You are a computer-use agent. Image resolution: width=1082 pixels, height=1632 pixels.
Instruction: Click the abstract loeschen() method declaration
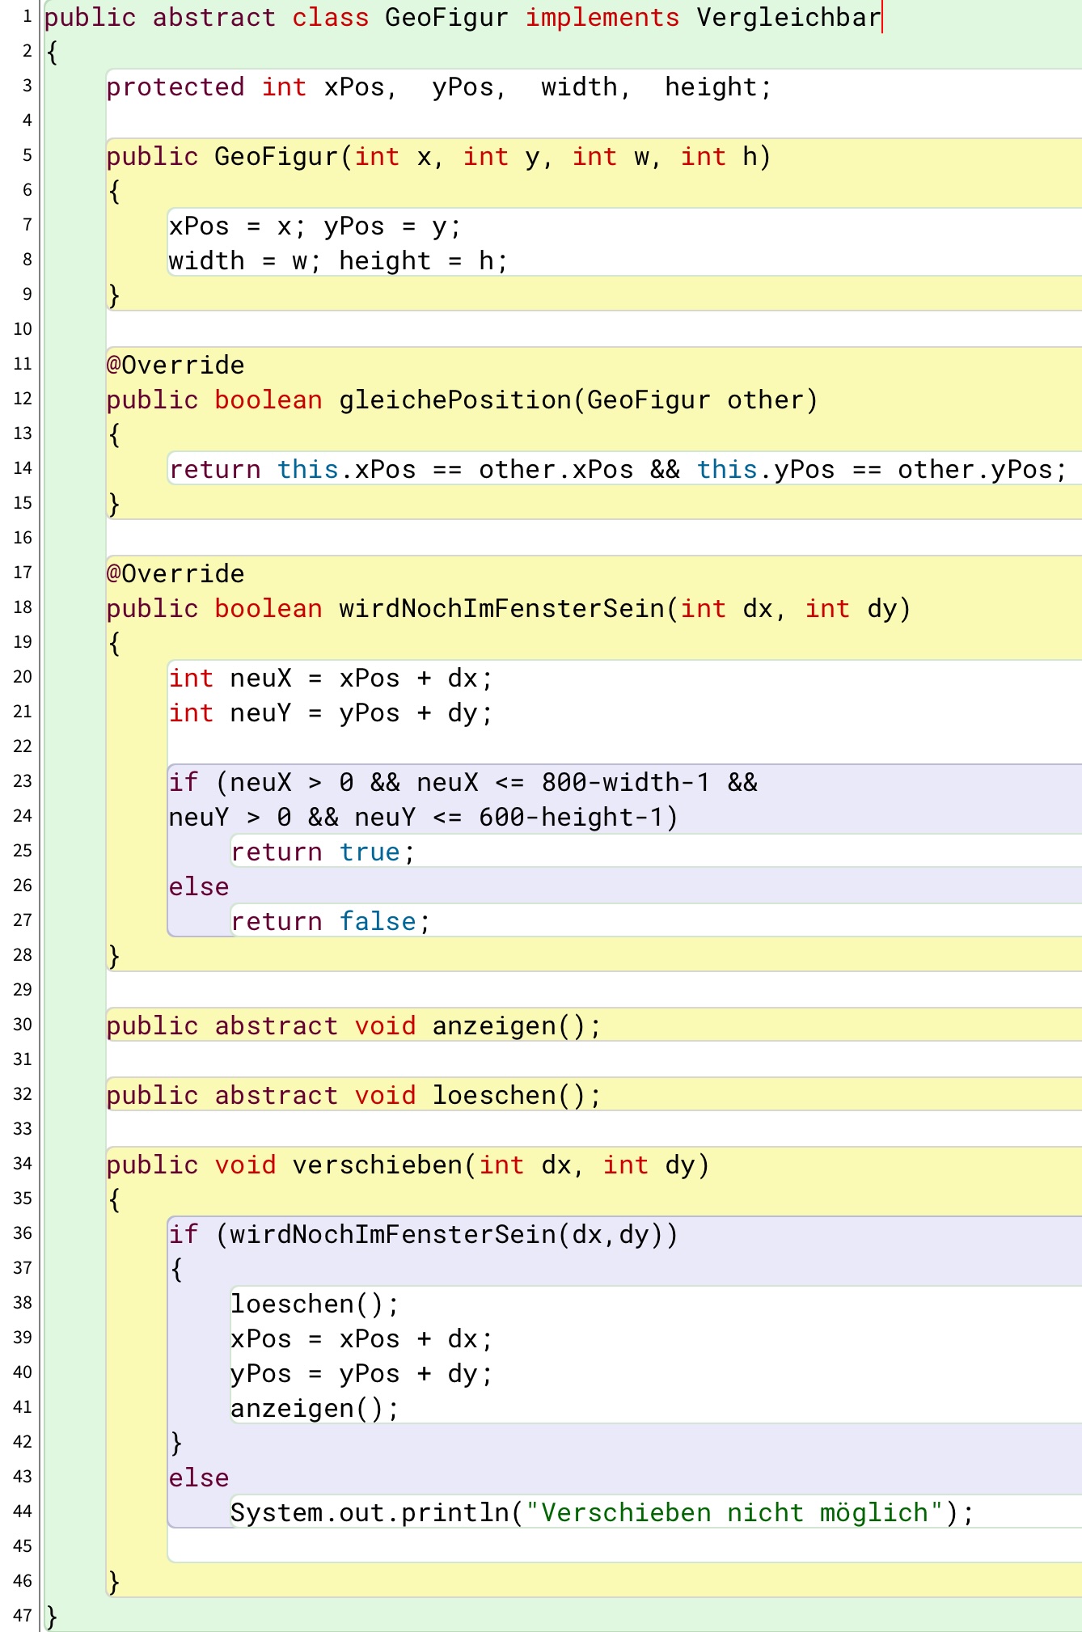[x=354, y=1096]
